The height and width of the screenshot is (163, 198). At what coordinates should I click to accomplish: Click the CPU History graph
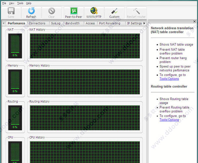click(85, 152)
